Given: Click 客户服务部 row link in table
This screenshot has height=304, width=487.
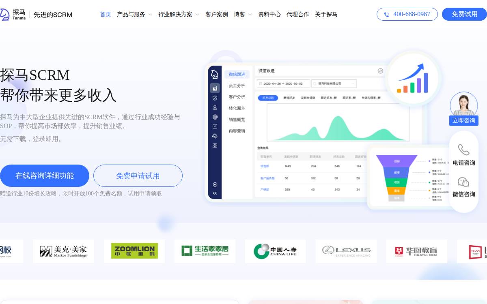Looking at the screenshot, I should click(267, 178).
